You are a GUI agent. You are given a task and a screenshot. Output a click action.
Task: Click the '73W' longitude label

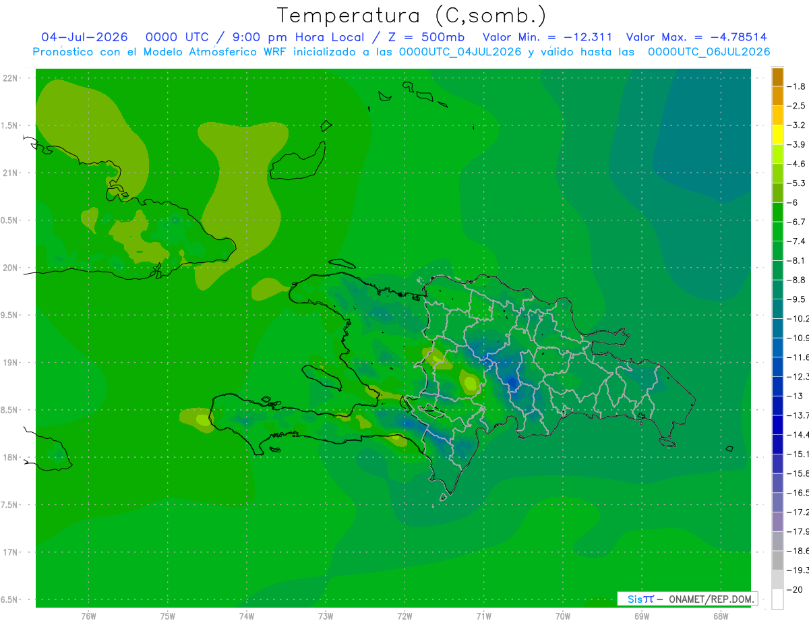[x=326, y=616]
